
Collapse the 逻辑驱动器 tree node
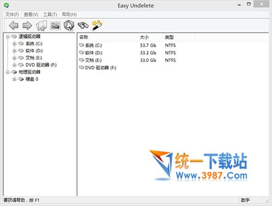(8, 37)
